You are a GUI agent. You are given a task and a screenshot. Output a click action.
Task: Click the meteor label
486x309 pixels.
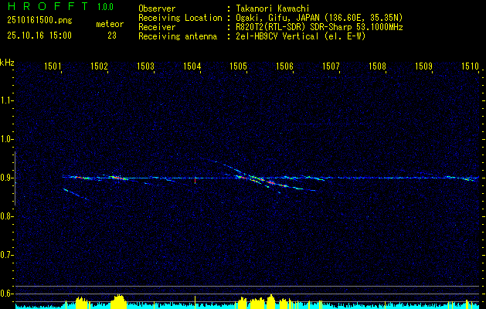click(110, 24)
